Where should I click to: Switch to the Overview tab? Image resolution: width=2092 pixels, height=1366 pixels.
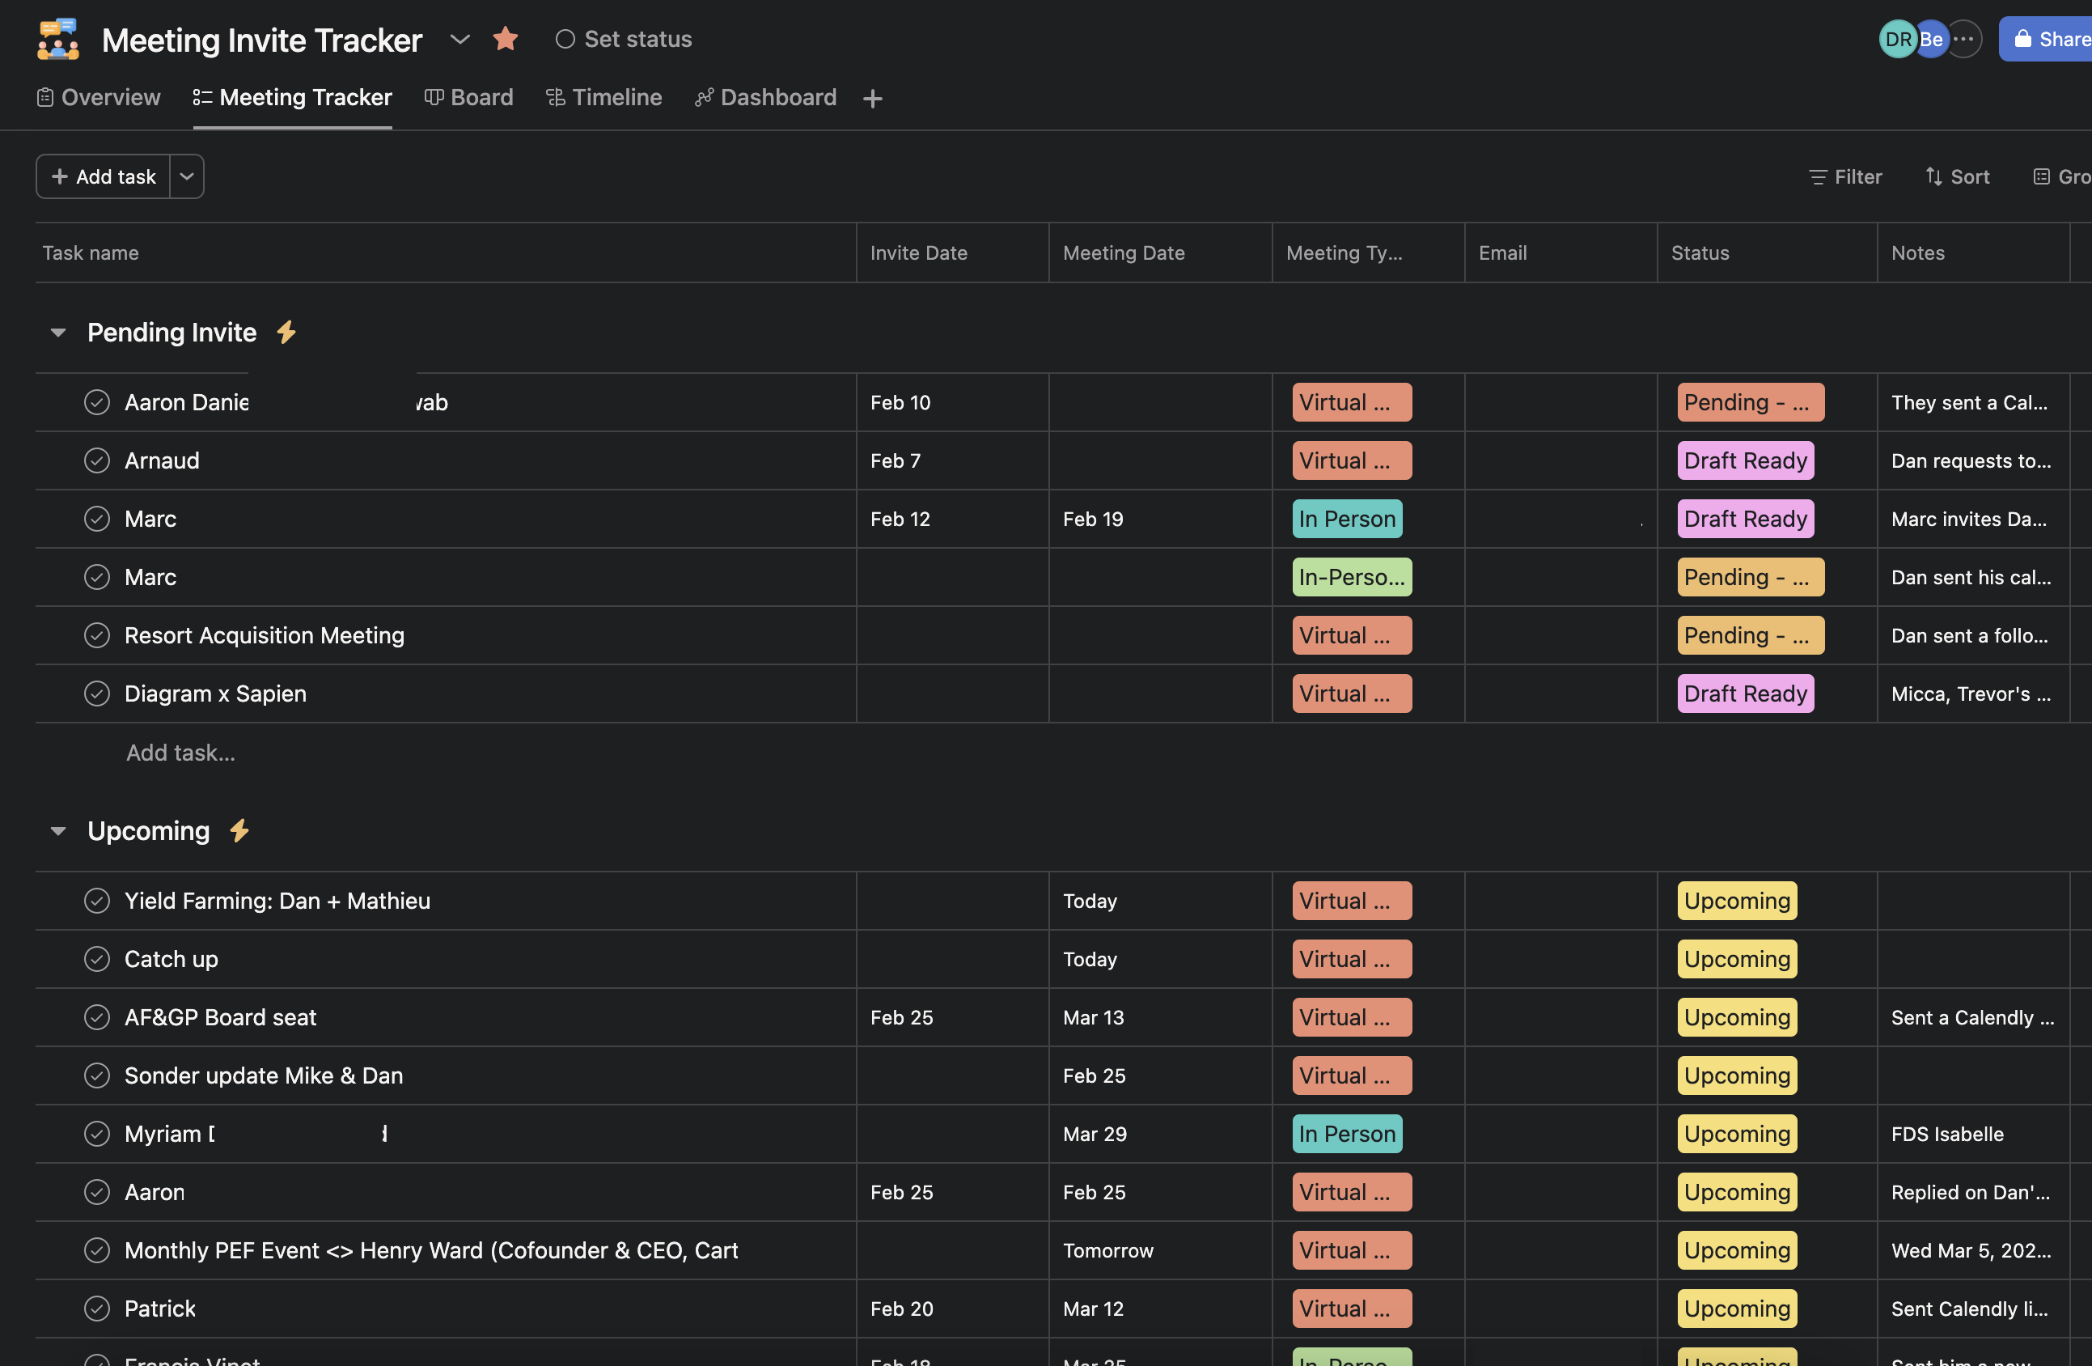tap(99, 98)
